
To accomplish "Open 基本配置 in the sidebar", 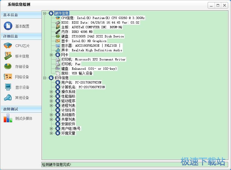I will point(16,26).
